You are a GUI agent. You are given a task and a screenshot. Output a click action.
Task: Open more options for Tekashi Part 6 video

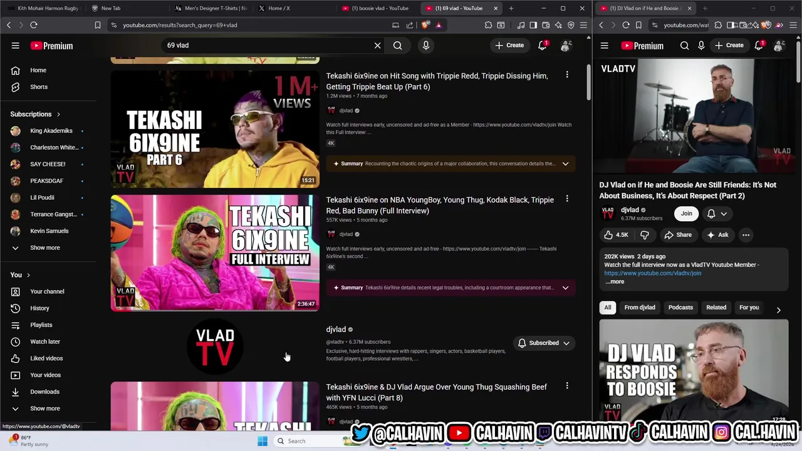pos(567,75)
